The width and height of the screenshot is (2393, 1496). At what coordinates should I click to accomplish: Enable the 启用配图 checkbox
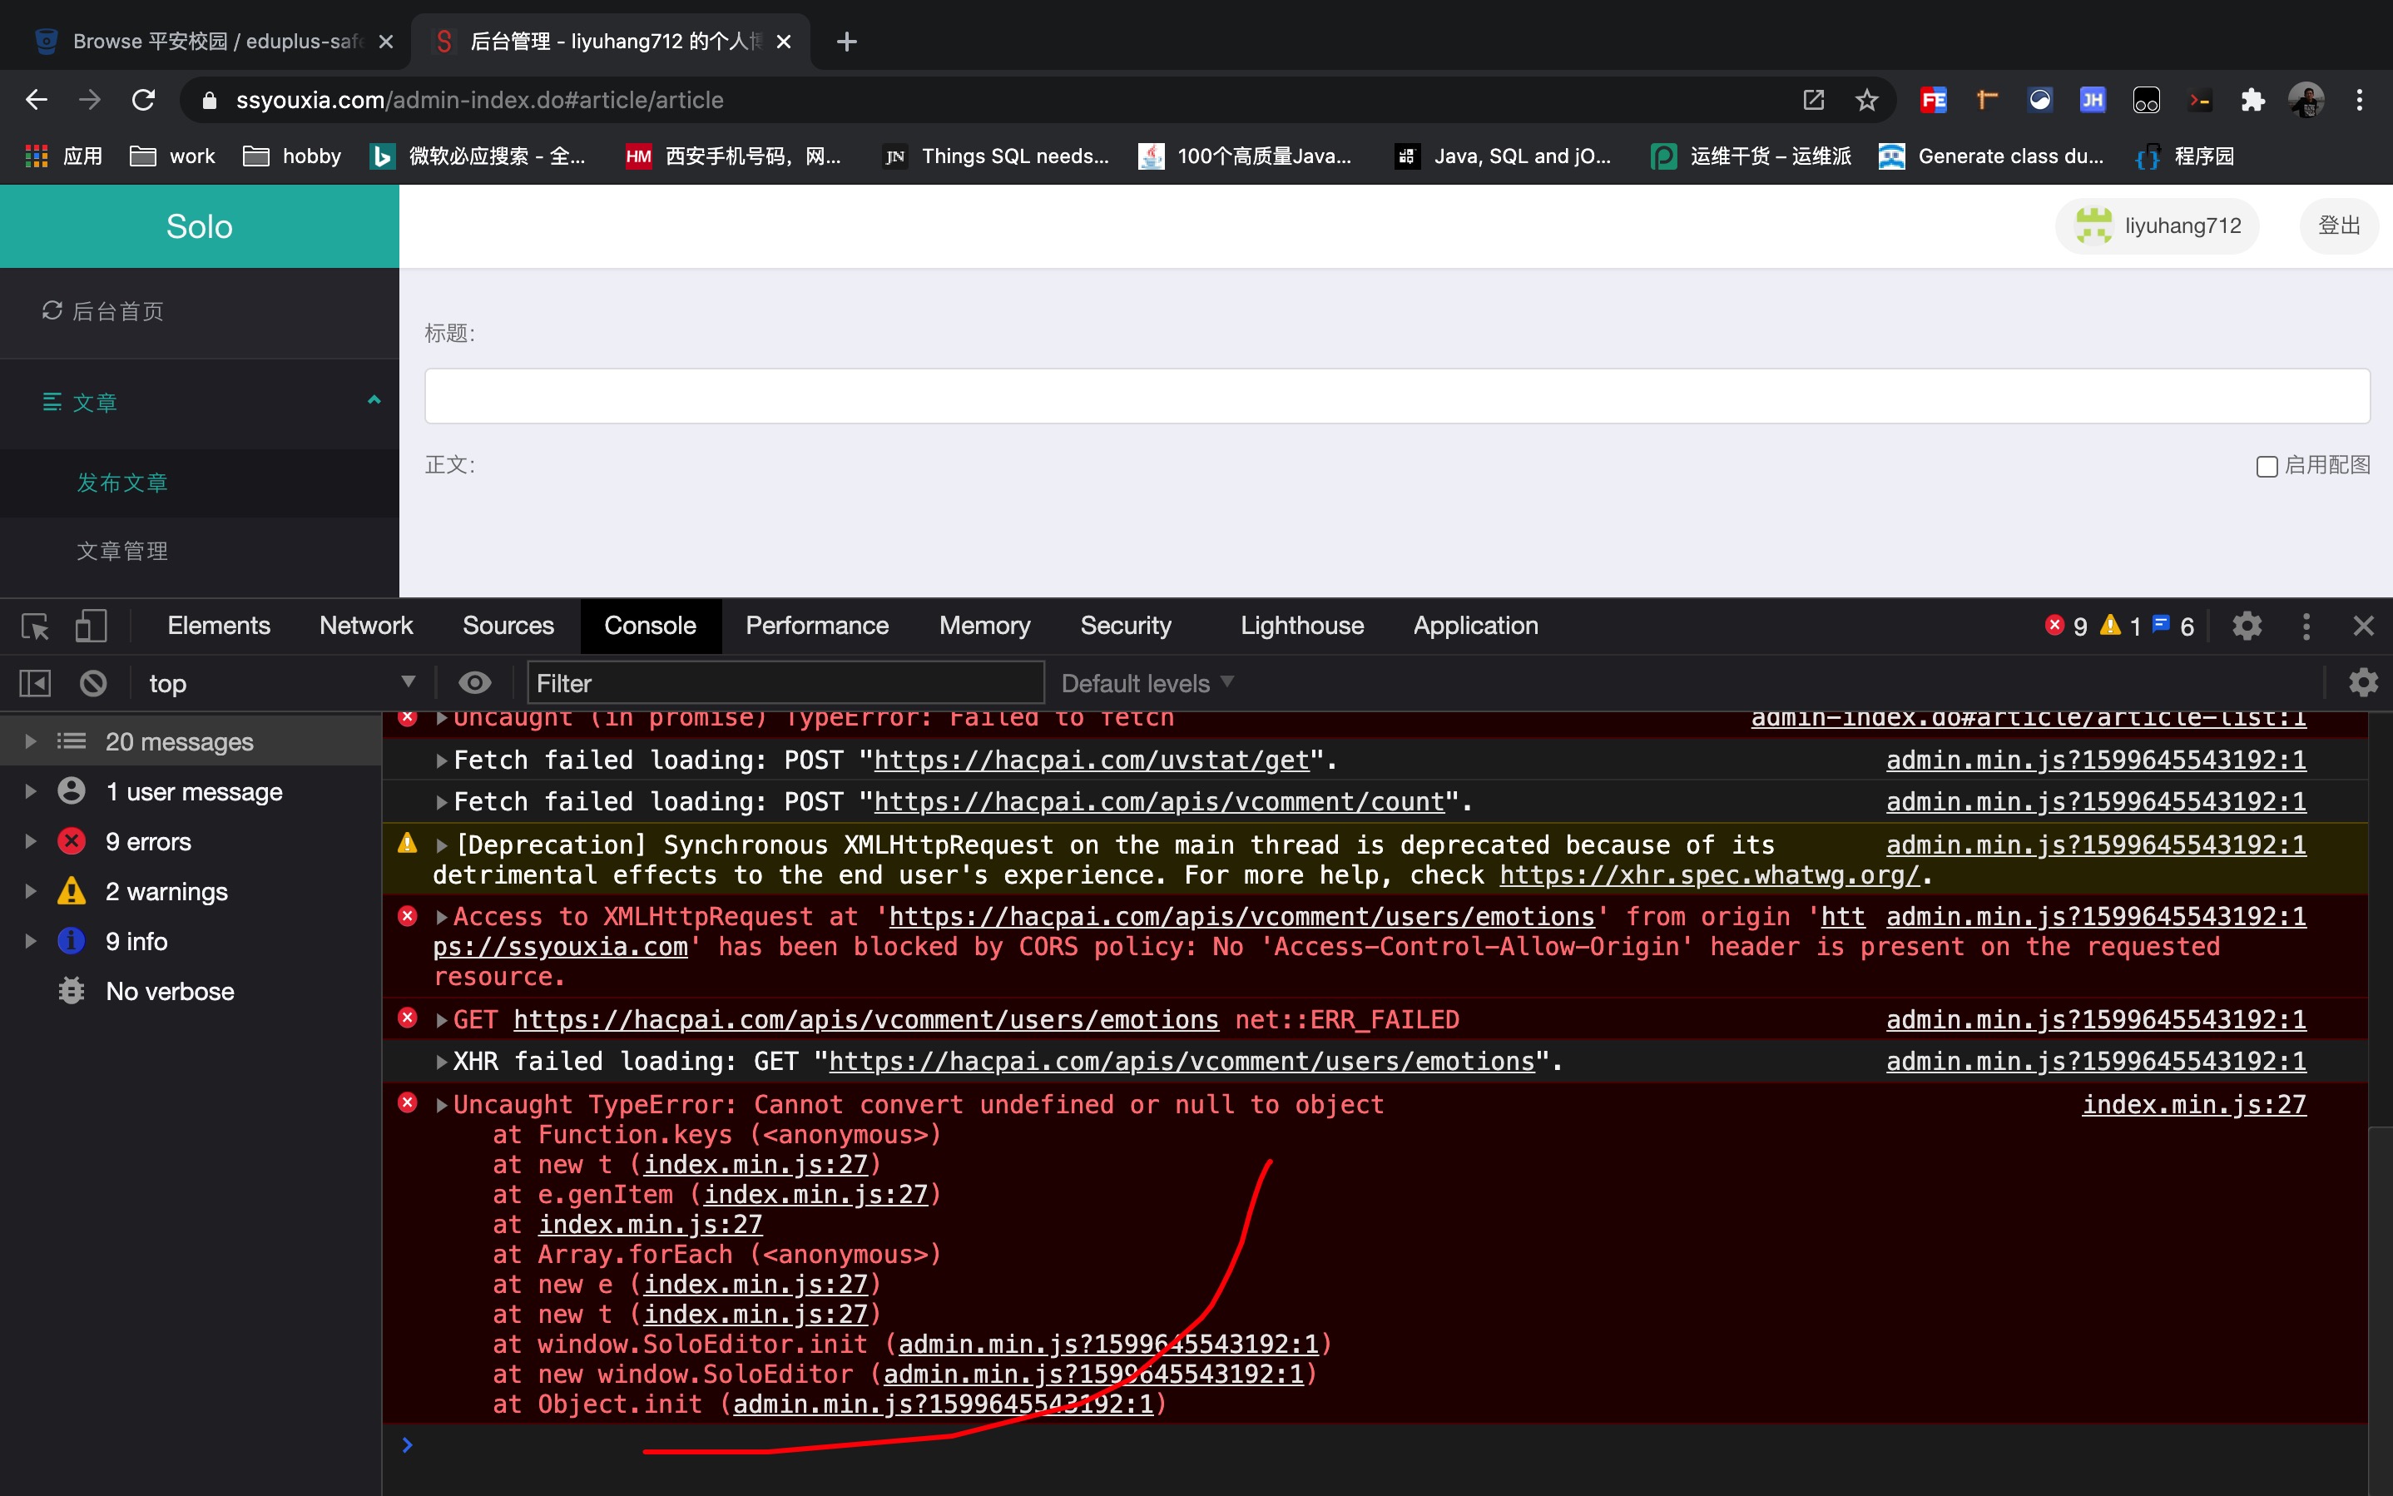[2267, 466]
